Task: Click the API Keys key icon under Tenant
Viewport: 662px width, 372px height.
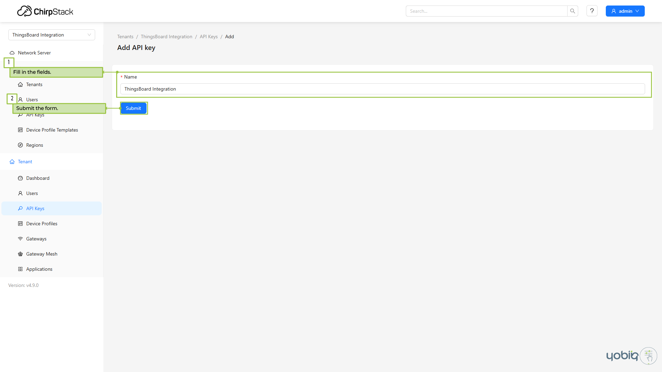Action: (x=20, y=209)
